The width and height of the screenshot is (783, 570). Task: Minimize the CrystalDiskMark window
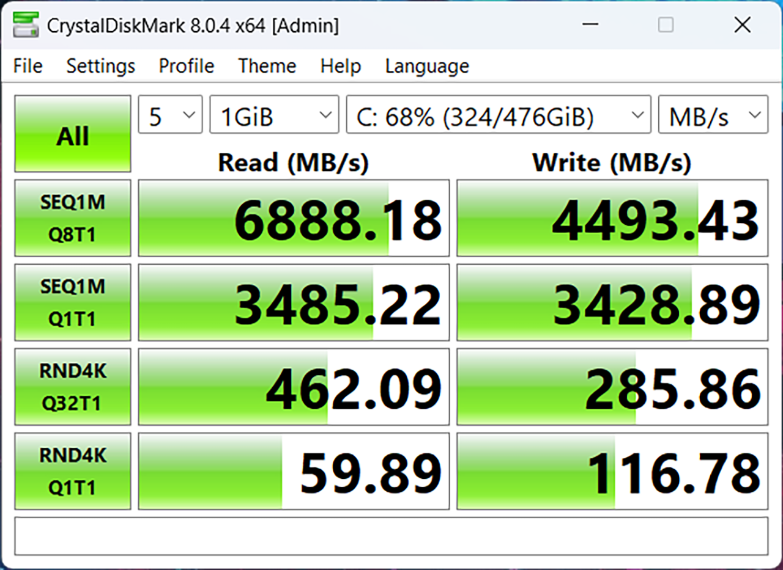[x=590, y=25]
